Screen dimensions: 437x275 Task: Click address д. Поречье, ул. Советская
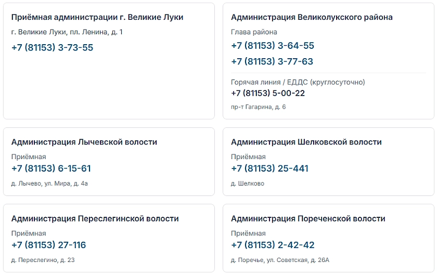pyautogui.click(x=270, y=260)
